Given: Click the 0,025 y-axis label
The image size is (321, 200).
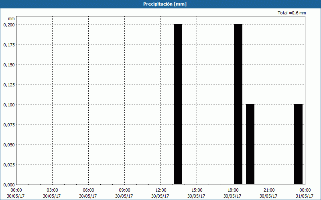Looking at the screenshot, I should (9, 165).
